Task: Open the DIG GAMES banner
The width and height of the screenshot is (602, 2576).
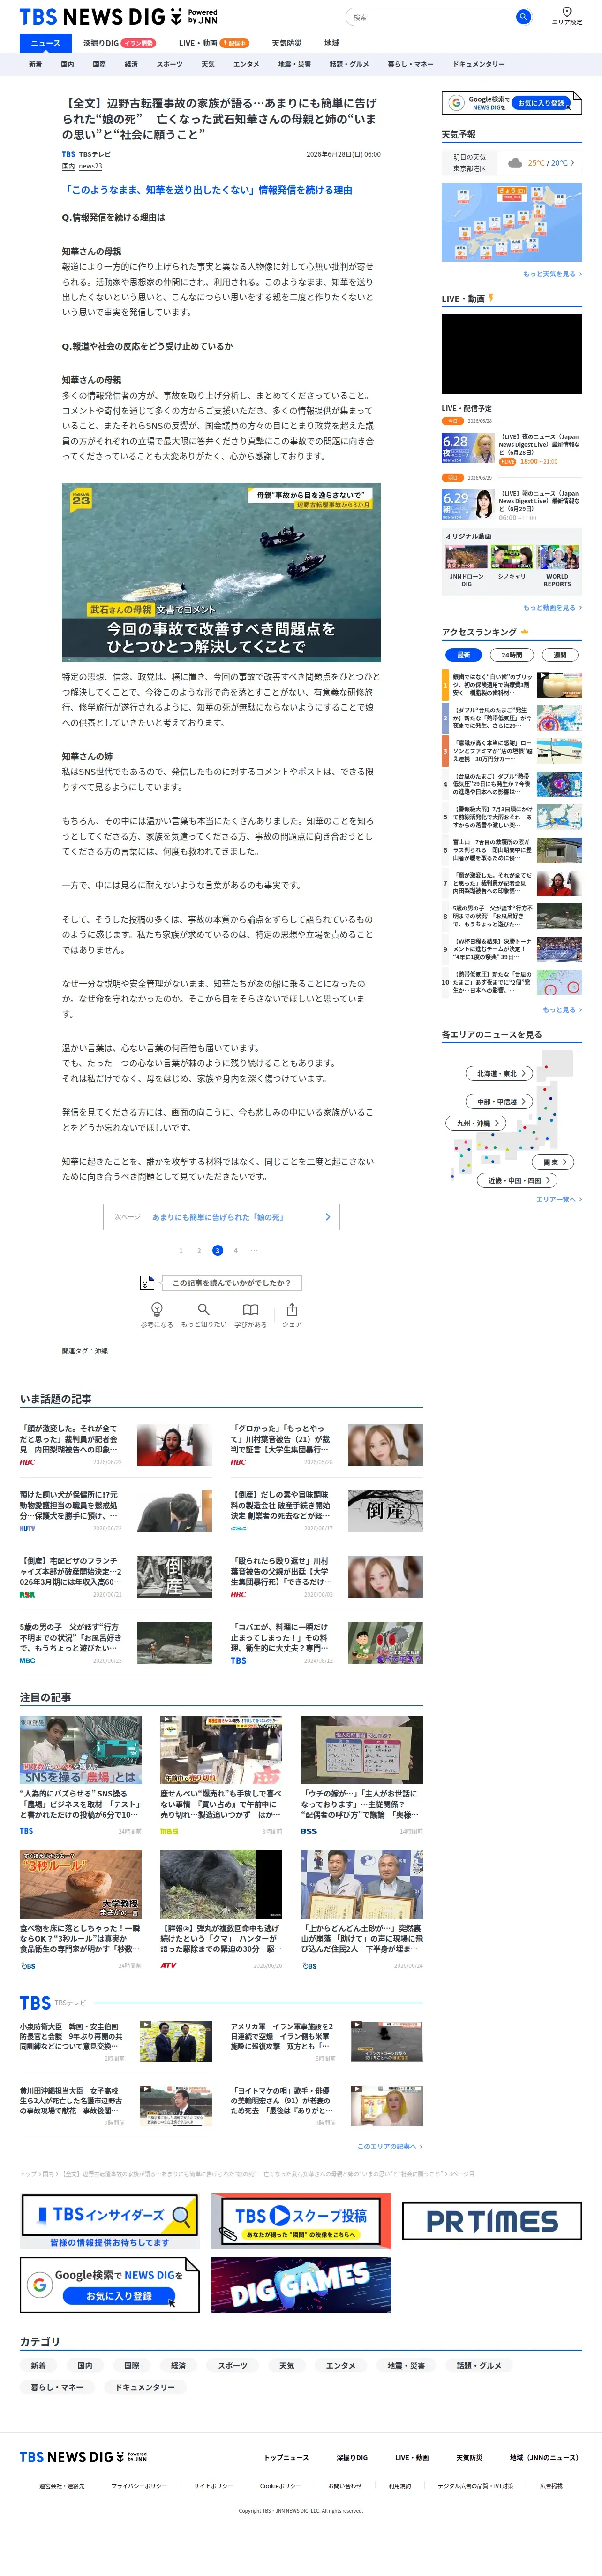Action: click(x=301, y=2284)
